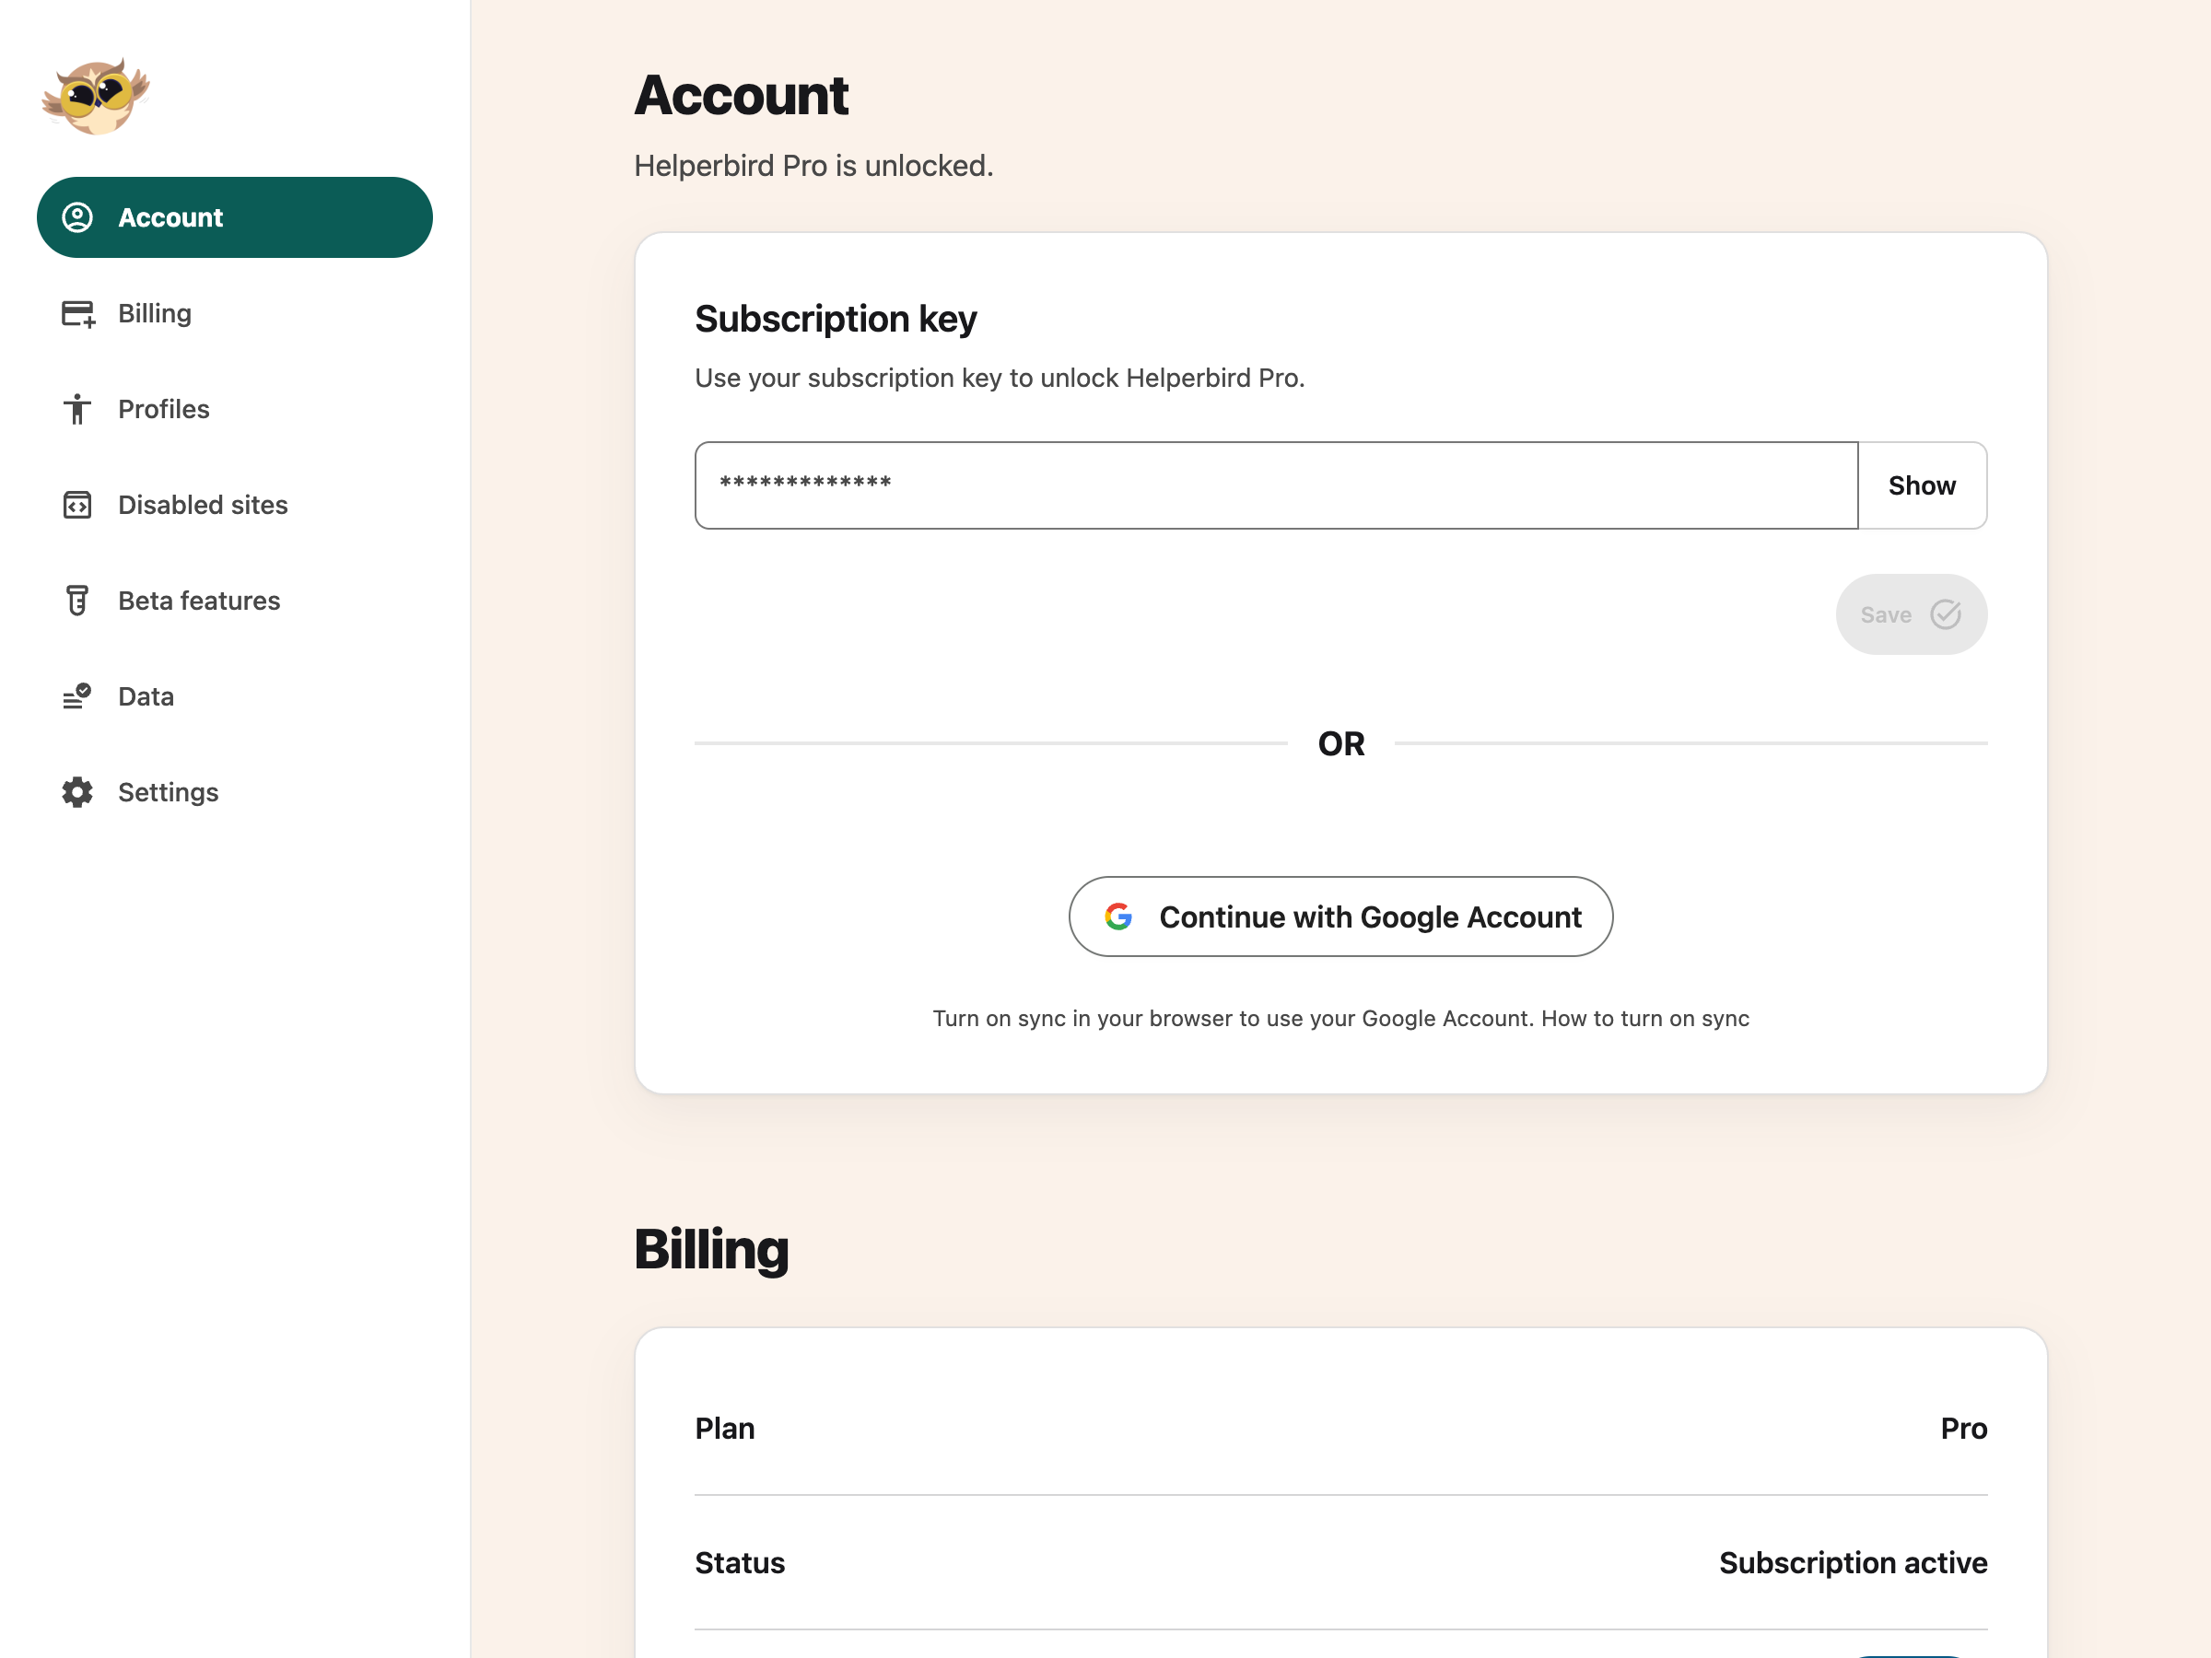
Task: Click the Settings gear icon
Action: (77, 791)
